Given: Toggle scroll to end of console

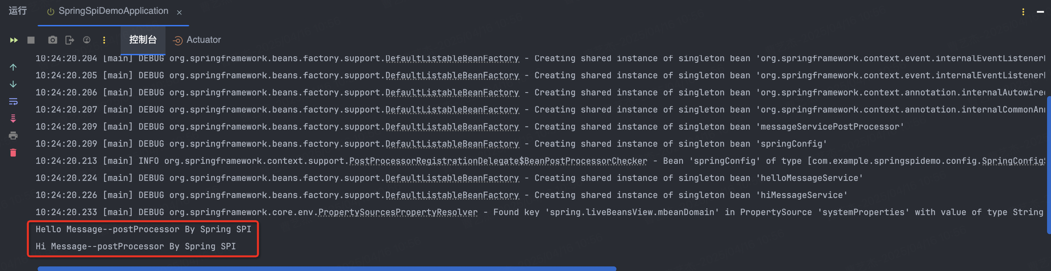Looking at the screenshot, I should pyautogui.click(x=13, y=118).
